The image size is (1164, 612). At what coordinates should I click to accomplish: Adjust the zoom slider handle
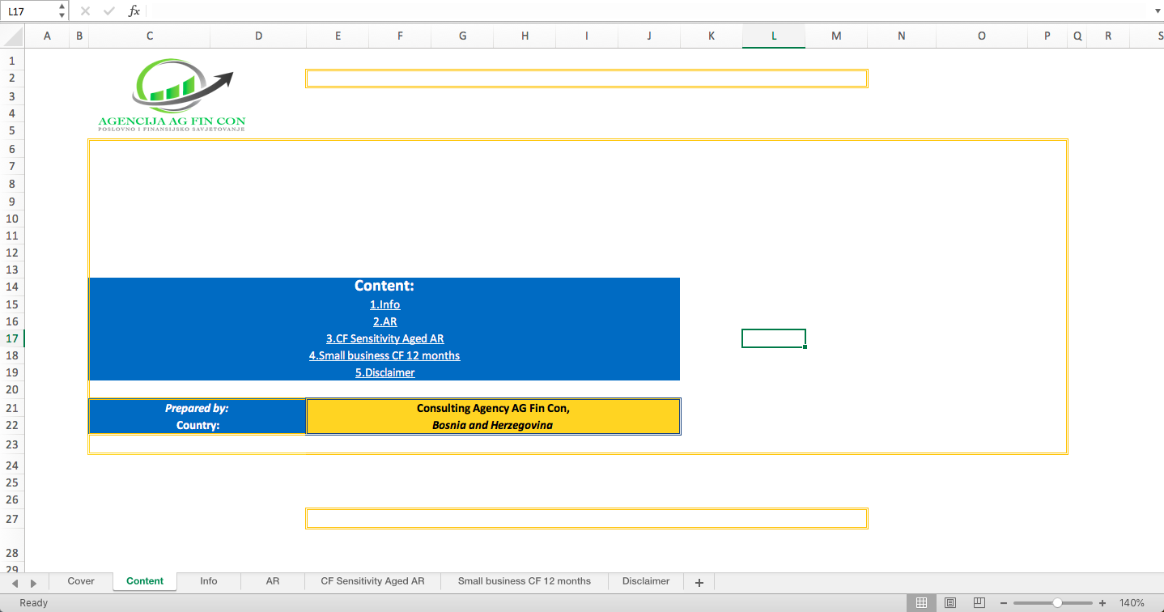(1057, 603)
